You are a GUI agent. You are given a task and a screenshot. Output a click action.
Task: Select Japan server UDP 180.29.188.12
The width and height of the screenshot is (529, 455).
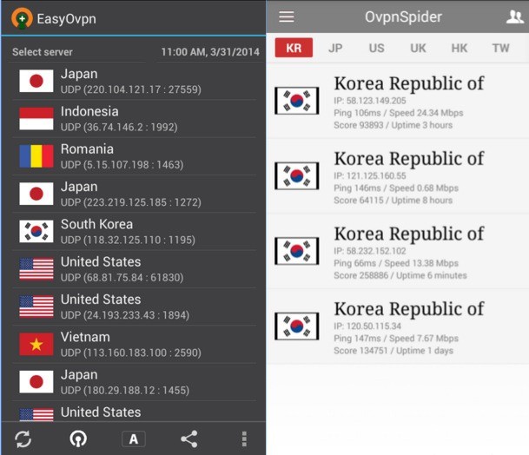click(x=134, y=382)
